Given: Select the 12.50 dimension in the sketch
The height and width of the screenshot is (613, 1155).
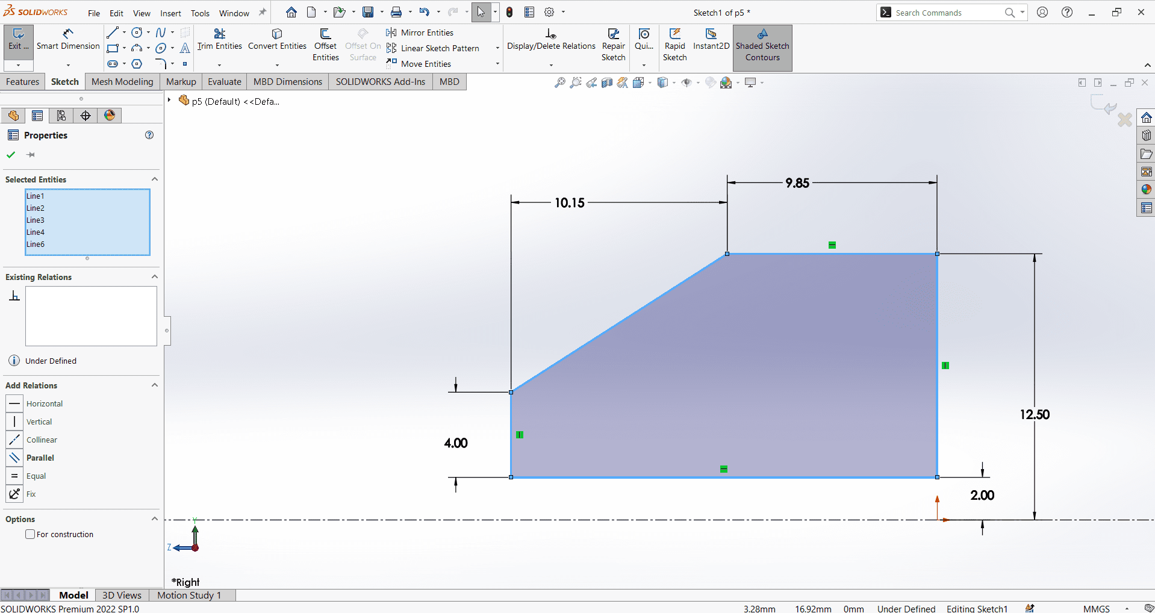Looking at the screenshot, I should click(1035, 414).
